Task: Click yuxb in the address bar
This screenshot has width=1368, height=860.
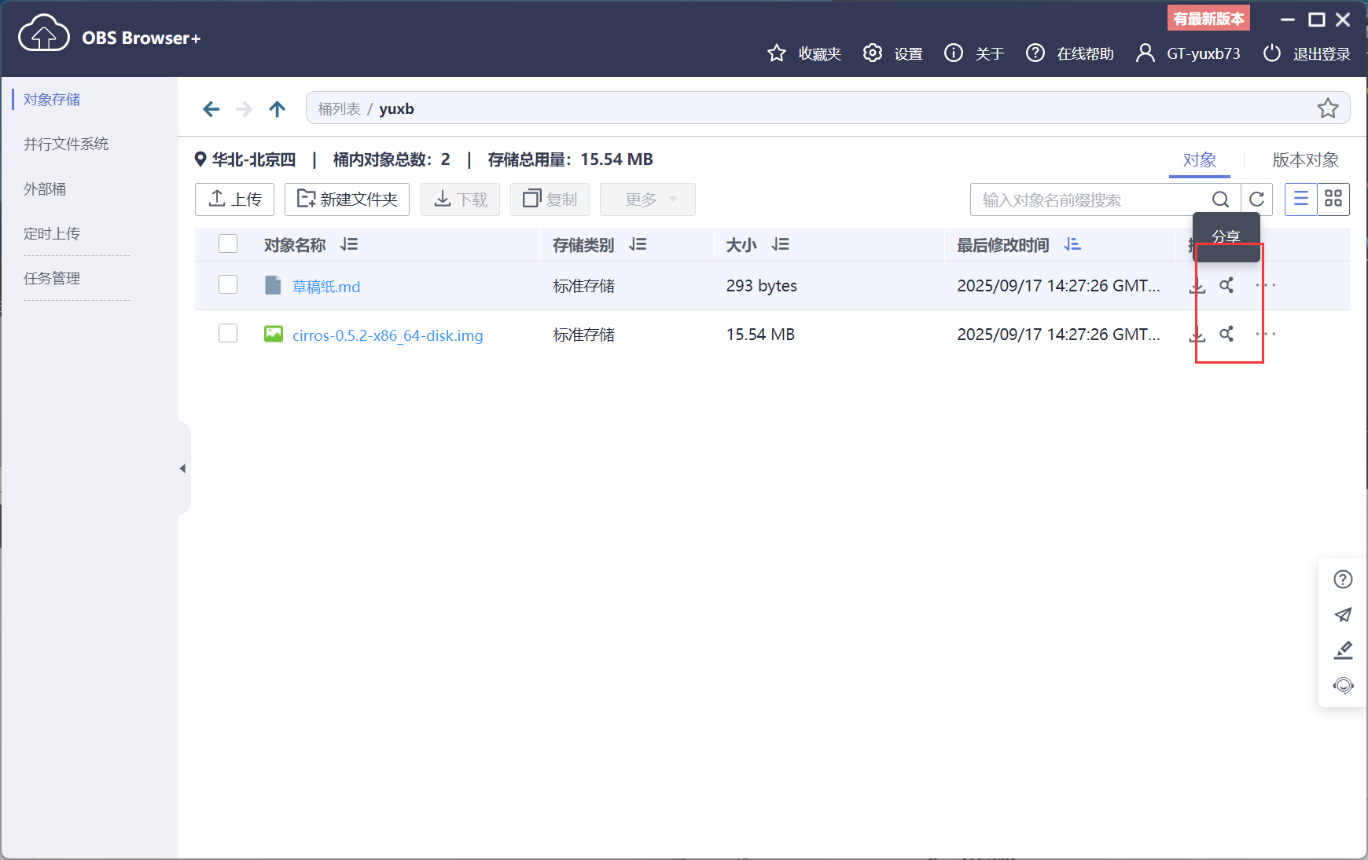Action: click(396, 109)
